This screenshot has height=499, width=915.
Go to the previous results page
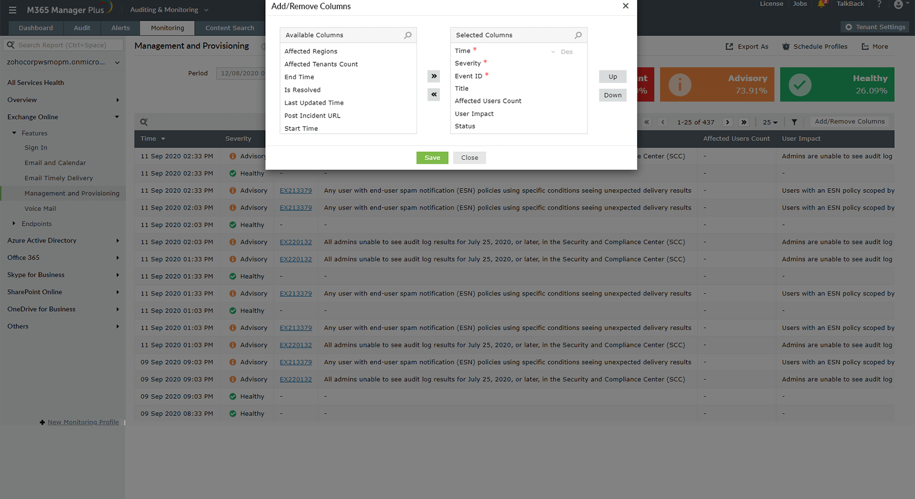point(663,122)
